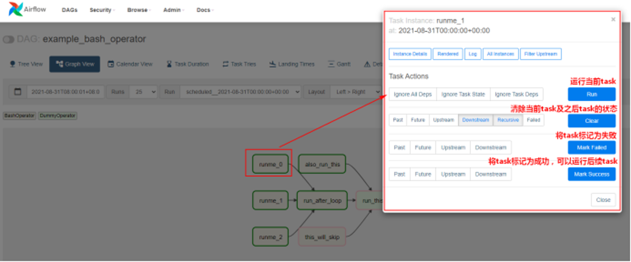Toggle Upstream in the Mark Success row
631x262 pixels.
click(453, 174)
